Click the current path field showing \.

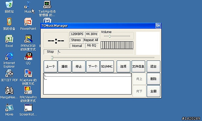(x=95, y=52)
